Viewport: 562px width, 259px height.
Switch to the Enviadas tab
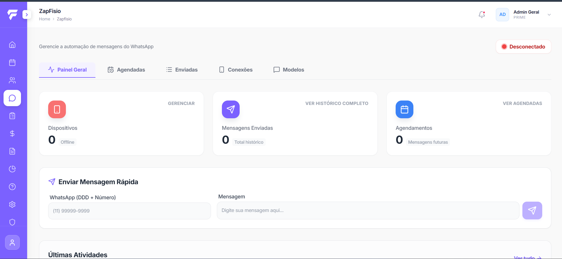(x=182, y=70)
